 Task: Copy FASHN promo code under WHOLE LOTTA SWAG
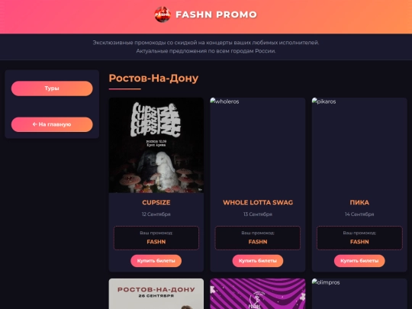pos(258,242)
